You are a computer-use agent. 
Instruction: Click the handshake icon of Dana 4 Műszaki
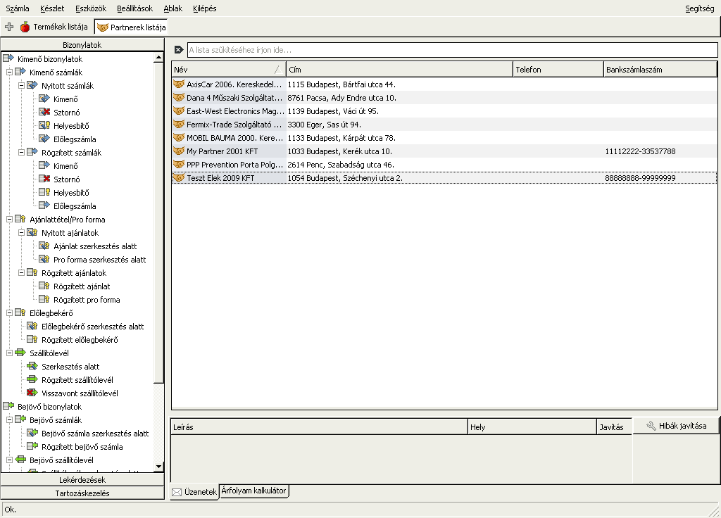click(x=178, y=97)
